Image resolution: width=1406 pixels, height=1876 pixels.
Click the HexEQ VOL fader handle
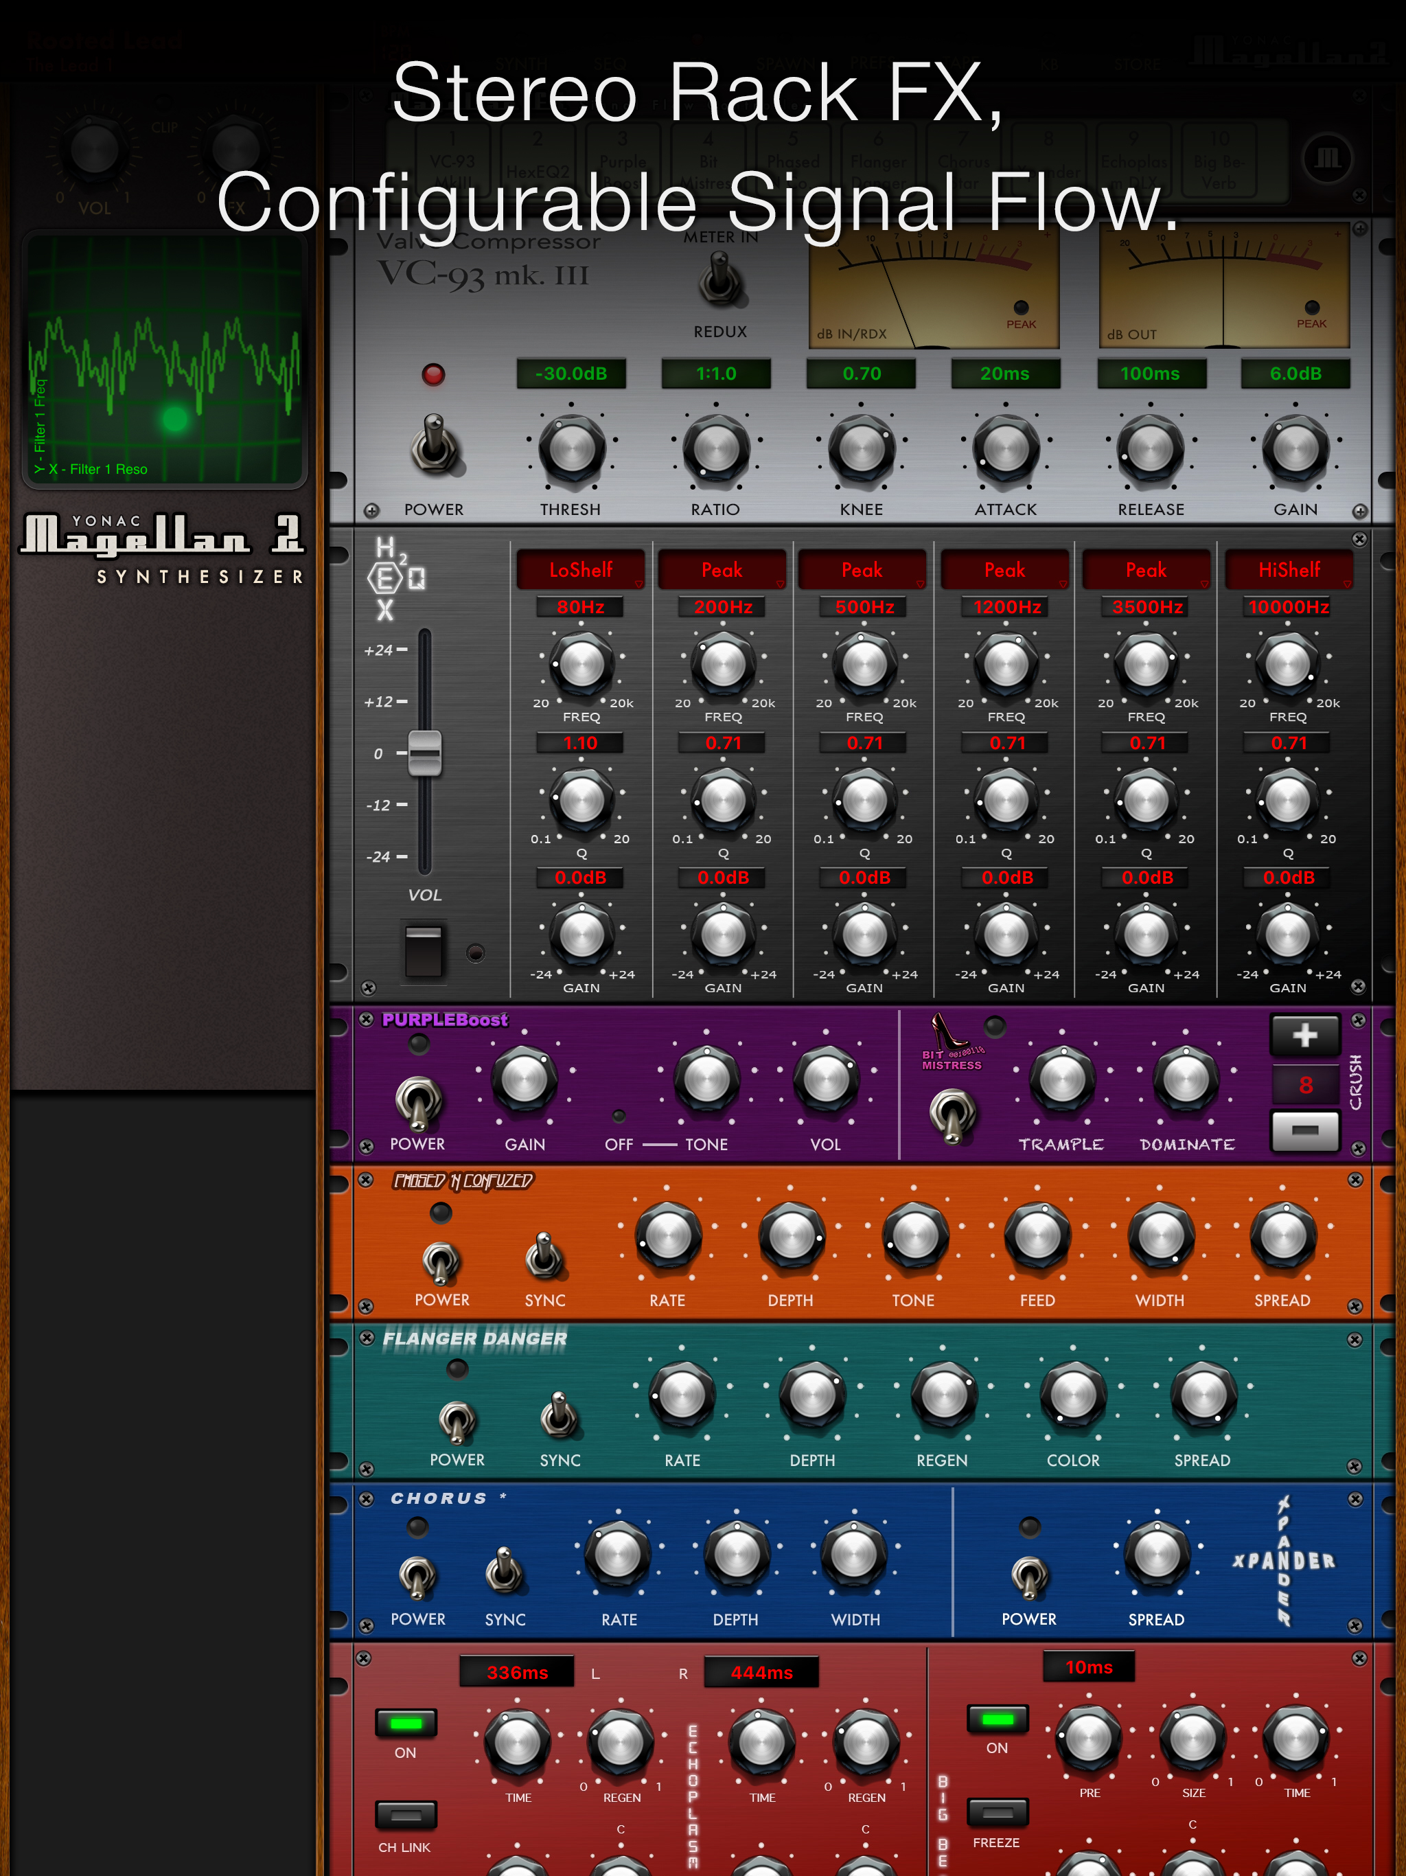(425, 753)
